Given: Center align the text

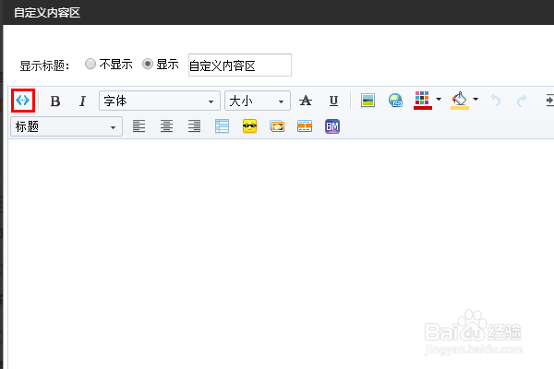Looking at the screenshot, I should click(166, 126).
